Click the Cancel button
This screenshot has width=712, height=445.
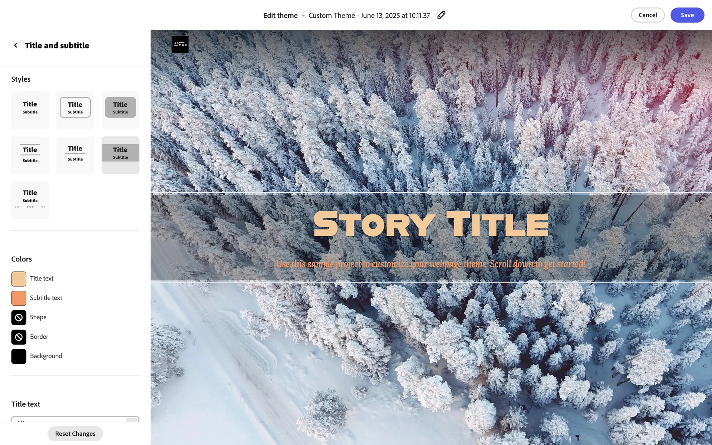(x=647, y=15)
